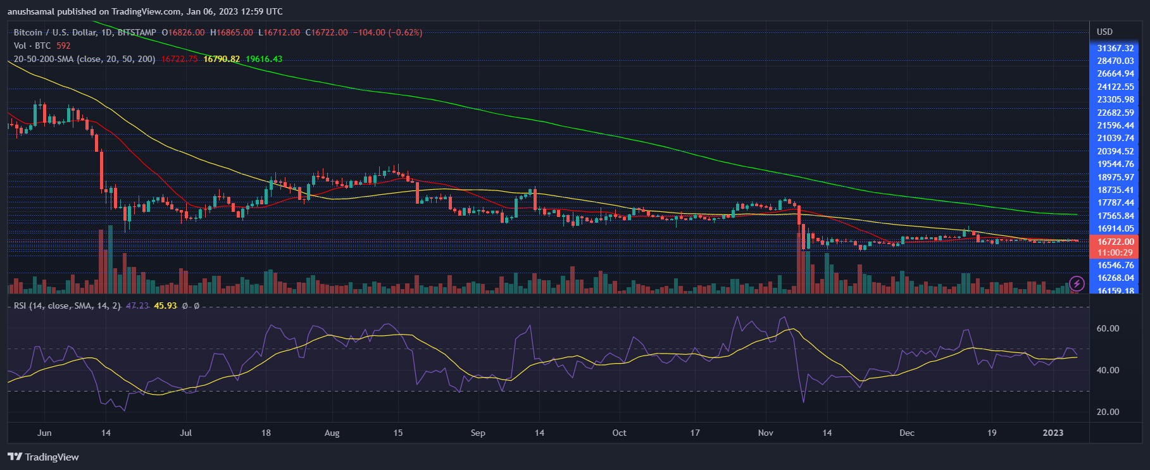Click the 23305.98 price level label
The height and width of the screenshot is (470, 1150).
[x=1115, y=99]
